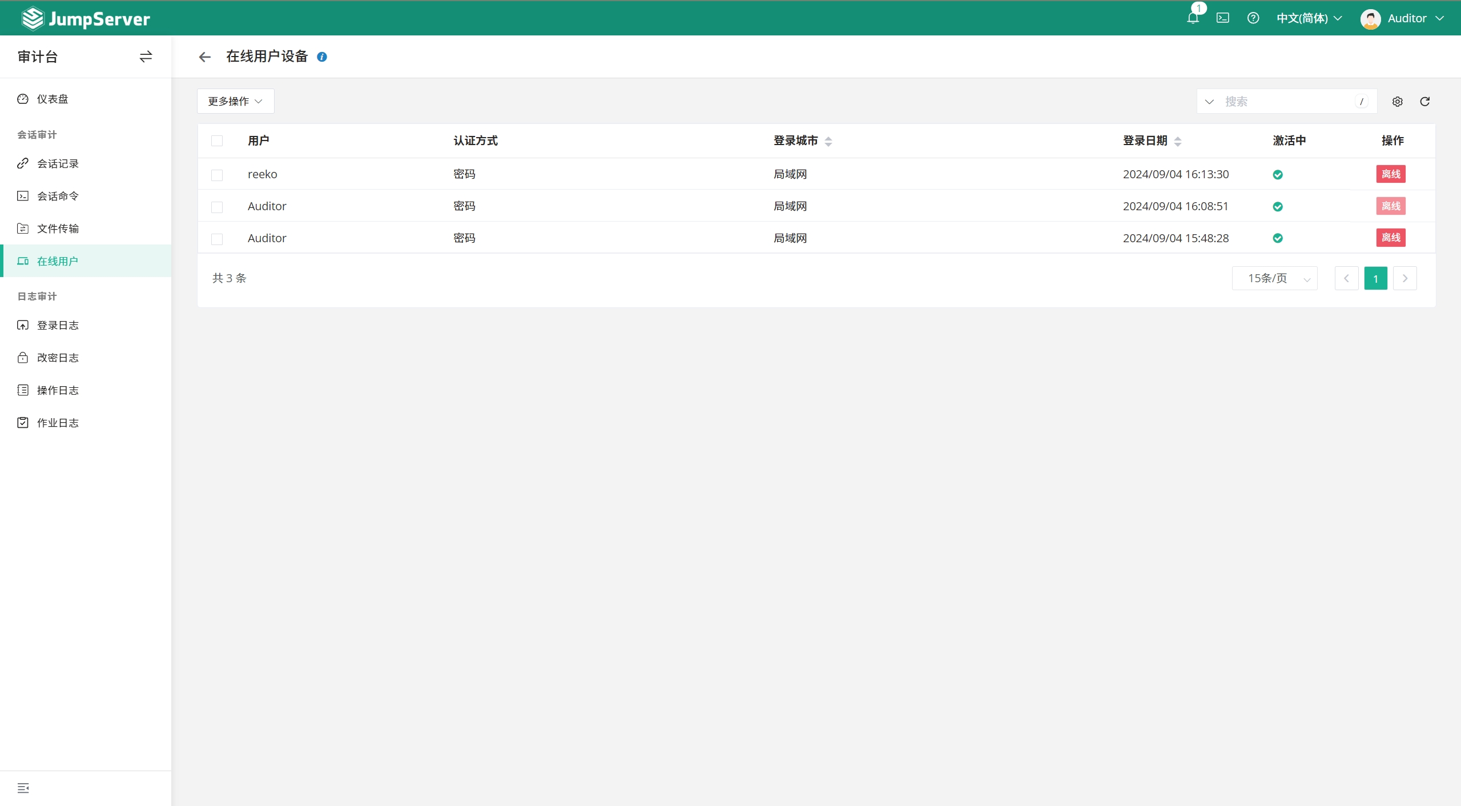The image size is (1461, 806).
Task: Click 离线 button for Auditor 16:08:51
Action: click(1391, 206)
